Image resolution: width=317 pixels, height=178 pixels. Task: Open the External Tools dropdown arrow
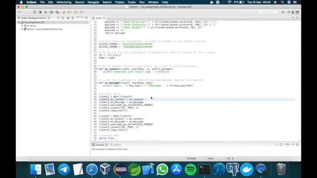[x=60, y=12]
